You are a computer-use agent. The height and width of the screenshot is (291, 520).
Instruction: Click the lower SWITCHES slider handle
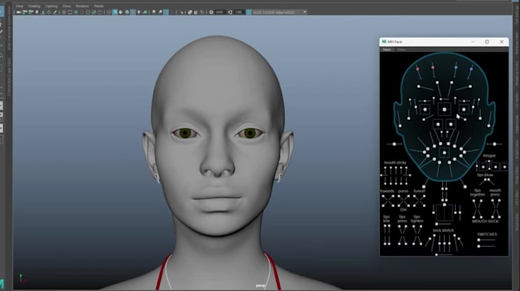click(x=479, y=246)
